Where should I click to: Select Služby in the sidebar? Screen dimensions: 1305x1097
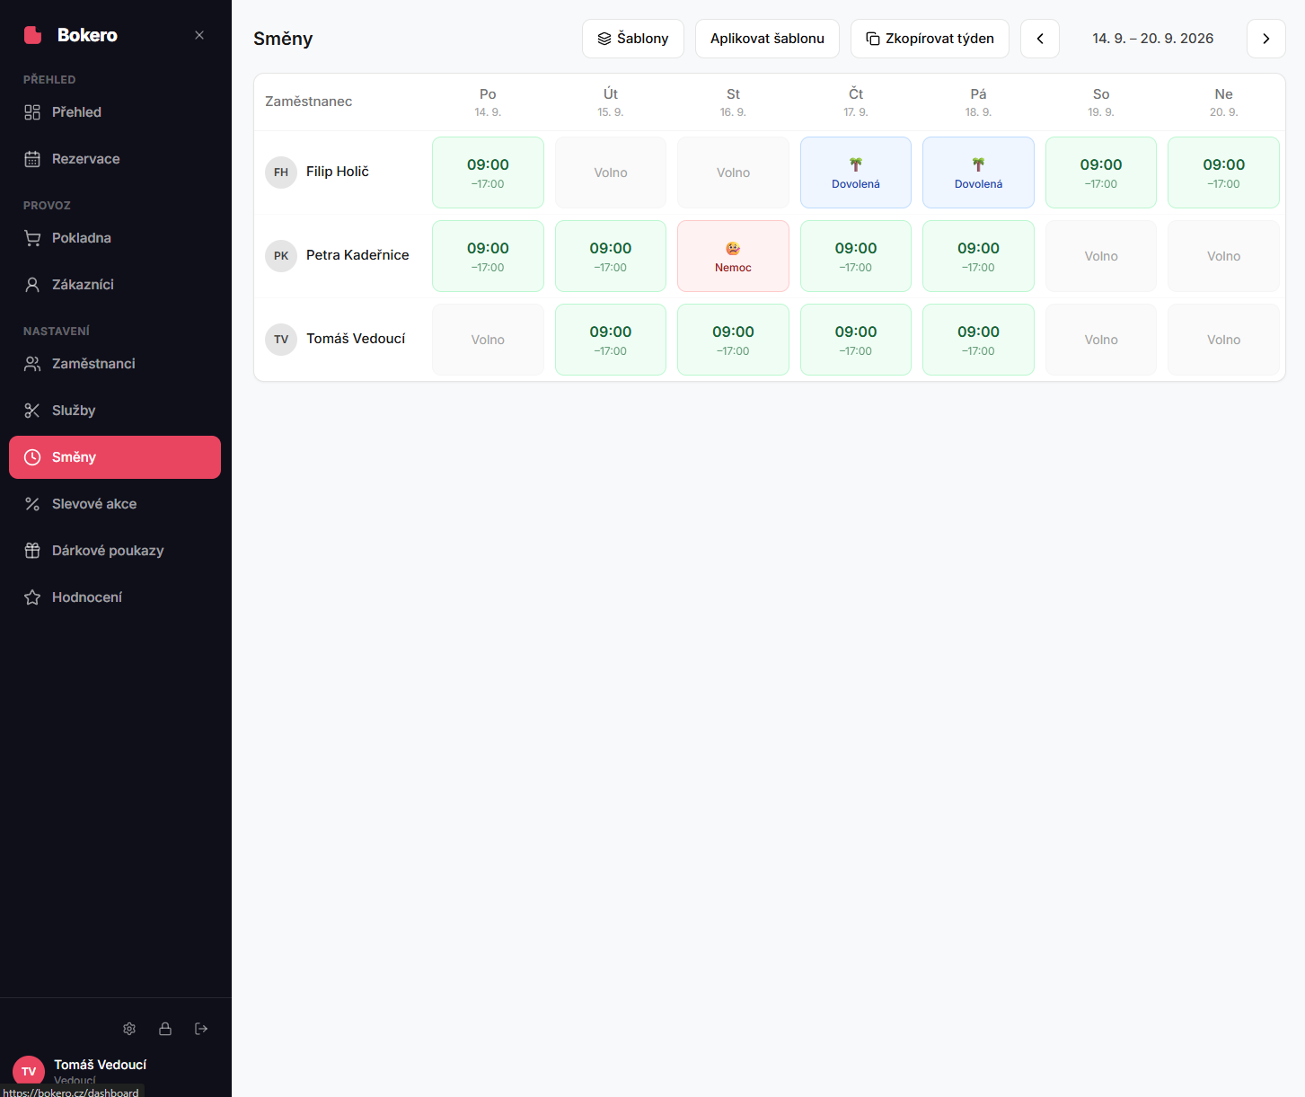click(115, 411)
